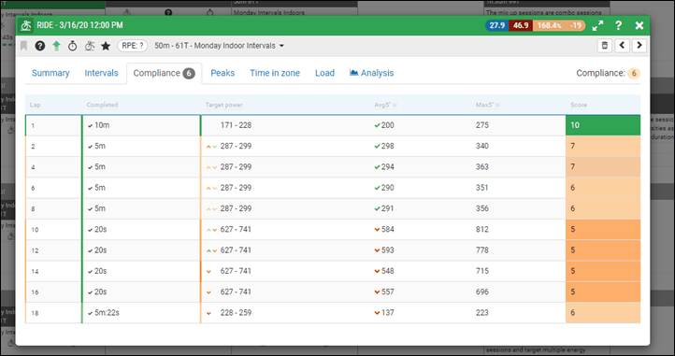
Task: Click target power 171 - 228
Action: (236, 125)
